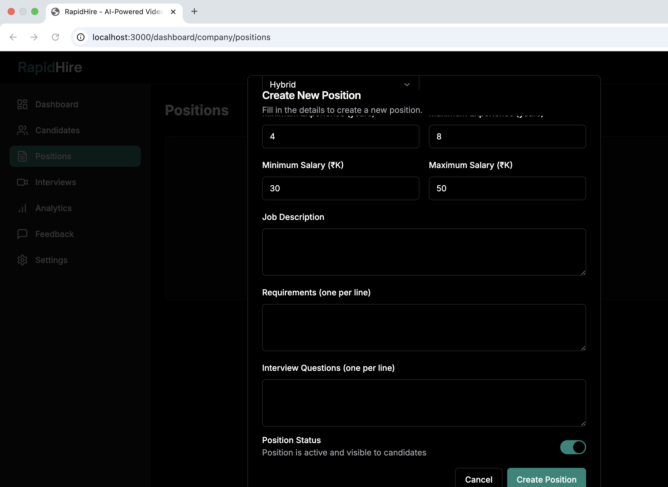Click the chevron arrow on Hybrid select
This screenshot has height=487, width=668.
(407, 85)
